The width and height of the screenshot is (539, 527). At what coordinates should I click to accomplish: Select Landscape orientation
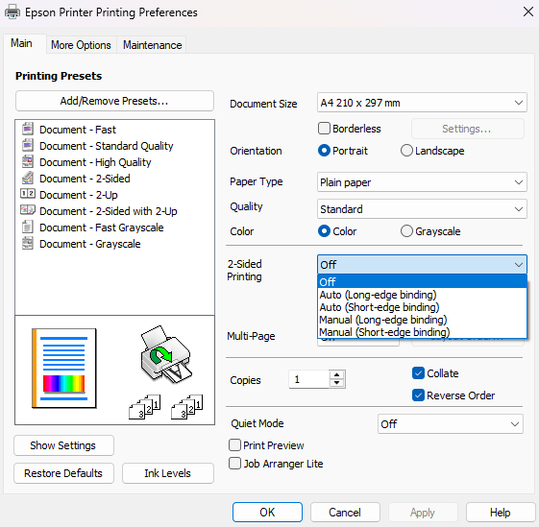[x=406, y=151]
